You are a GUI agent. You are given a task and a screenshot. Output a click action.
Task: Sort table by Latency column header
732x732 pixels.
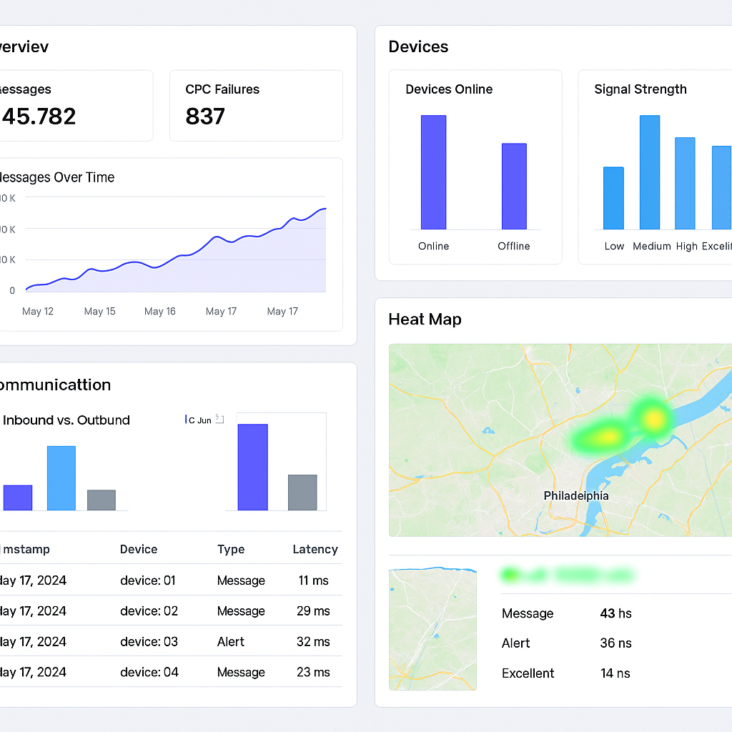click(x=315, y=549)
